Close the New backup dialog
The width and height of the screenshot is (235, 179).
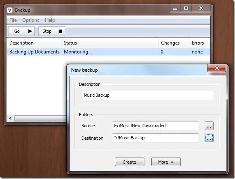point(216,68)
